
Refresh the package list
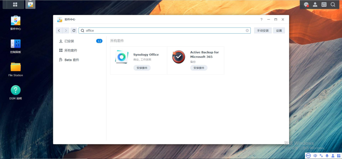click(74, 30)
